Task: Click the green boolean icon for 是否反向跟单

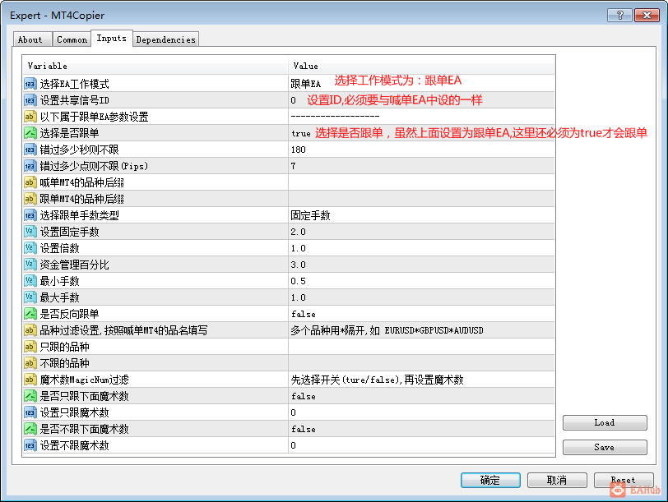Action: pos(30,313)
